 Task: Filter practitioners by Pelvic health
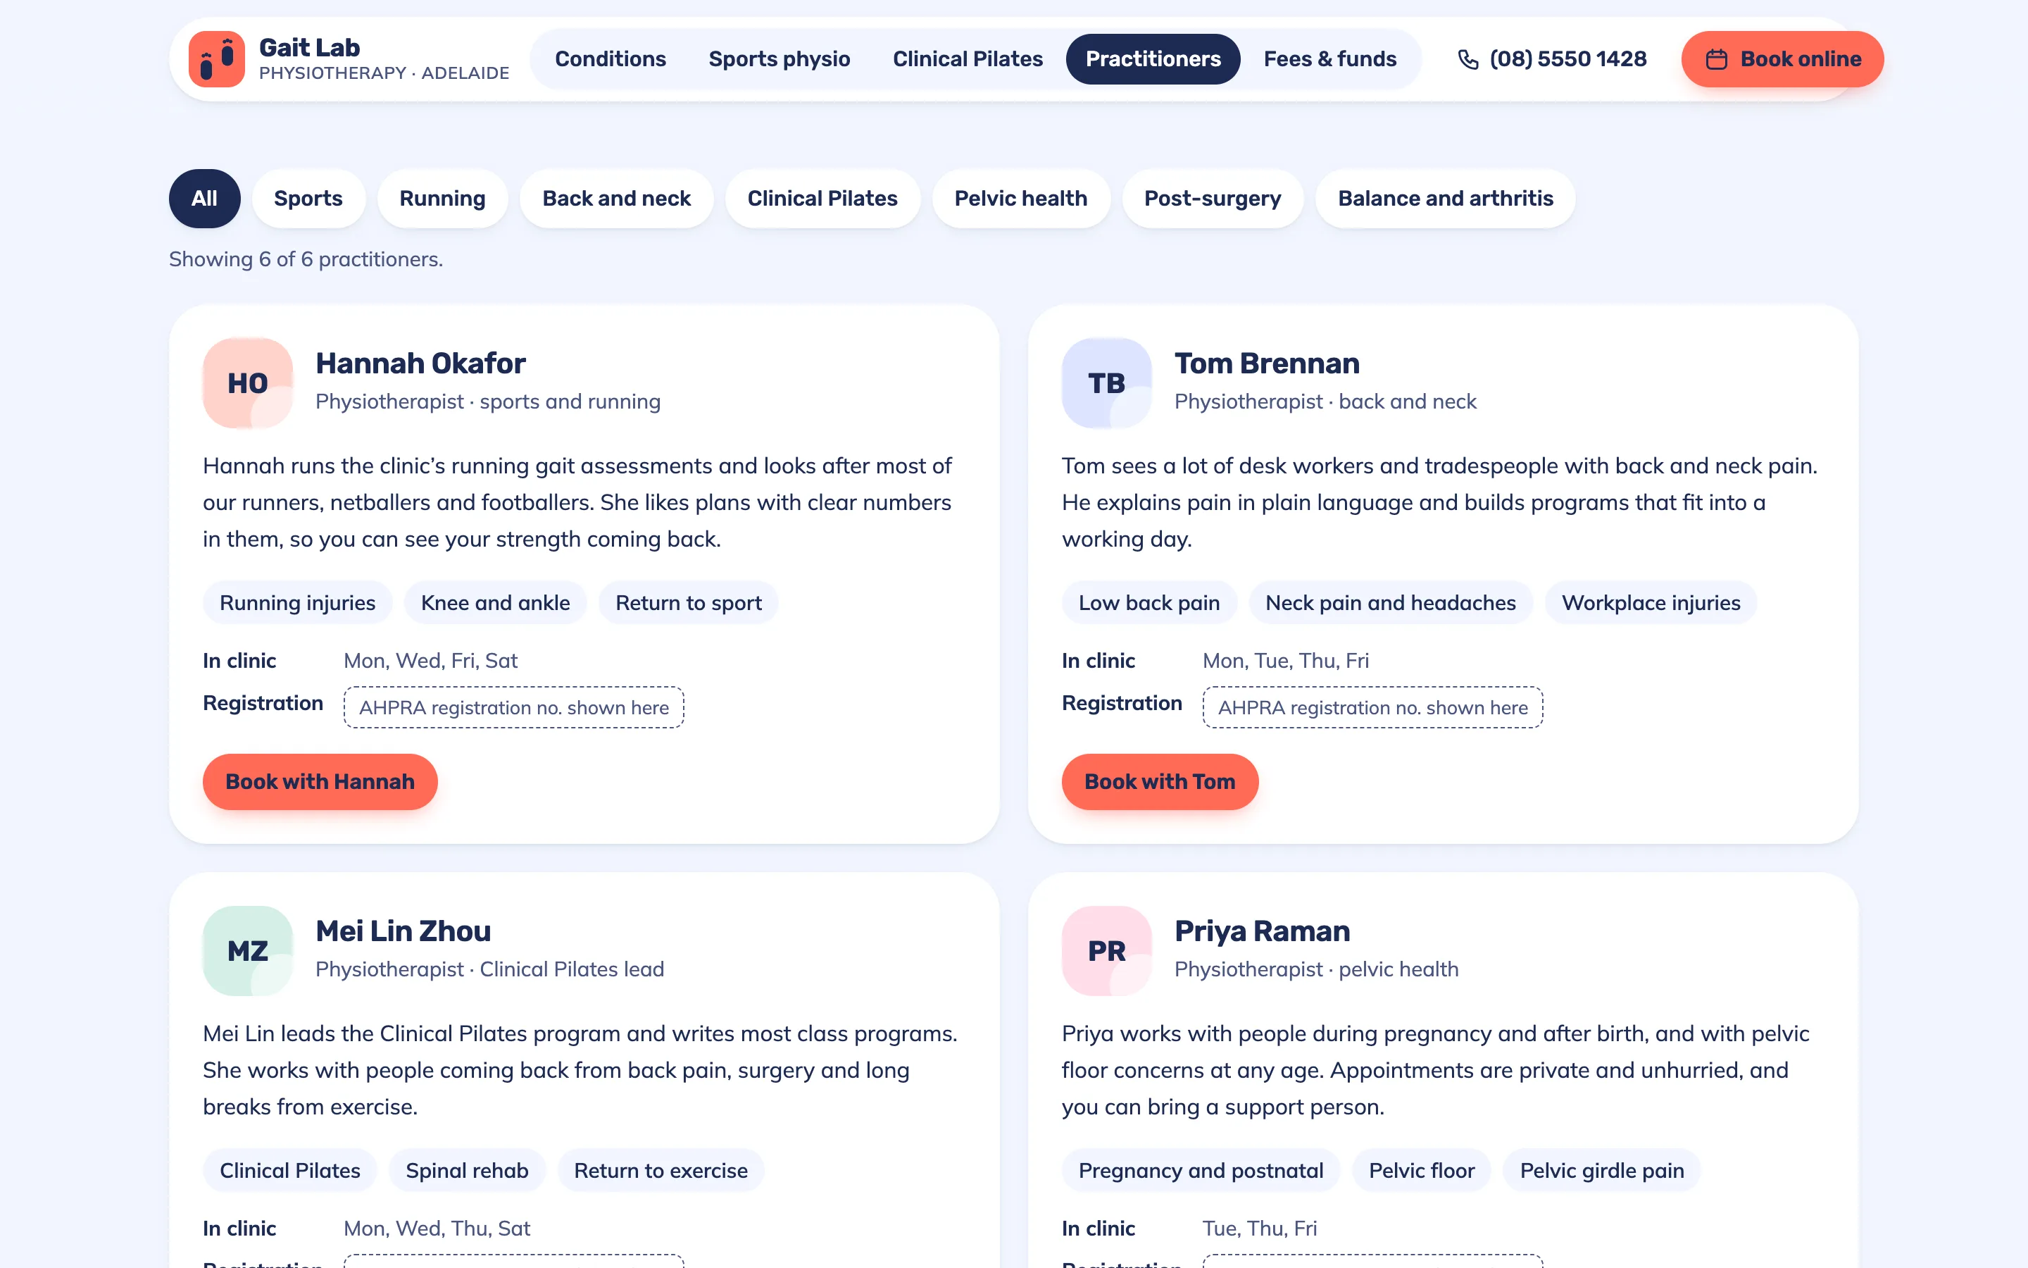pyautogui.click(x=1021, y=199)
